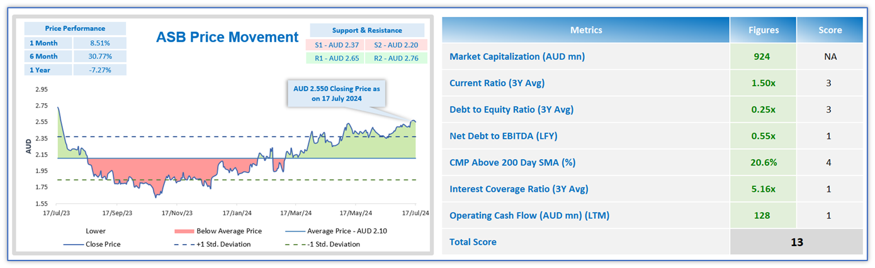This screenshot has width=875, height=268.
Task: Click the 2.75 y-axis label
Action: click(x=42, y=105)
